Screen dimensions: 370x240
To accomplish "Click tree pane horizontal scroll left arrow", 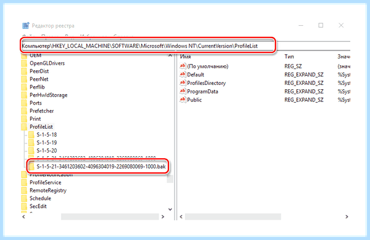I will [23, 217].
